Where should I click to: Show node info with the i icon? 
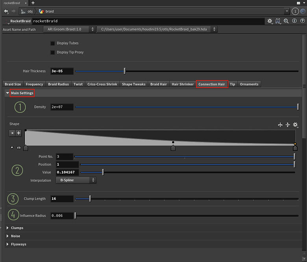click(294, 21)
